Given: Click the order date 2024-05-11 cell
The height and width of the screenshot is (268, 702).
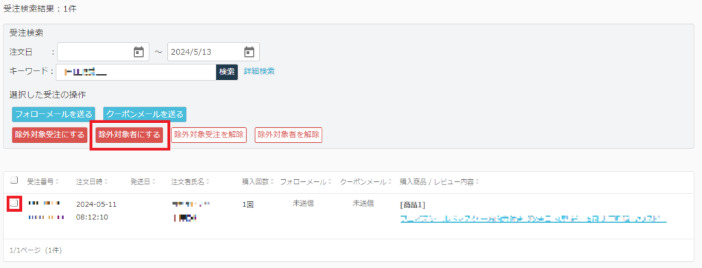Looking at the screenshot, I should [96, 204].
